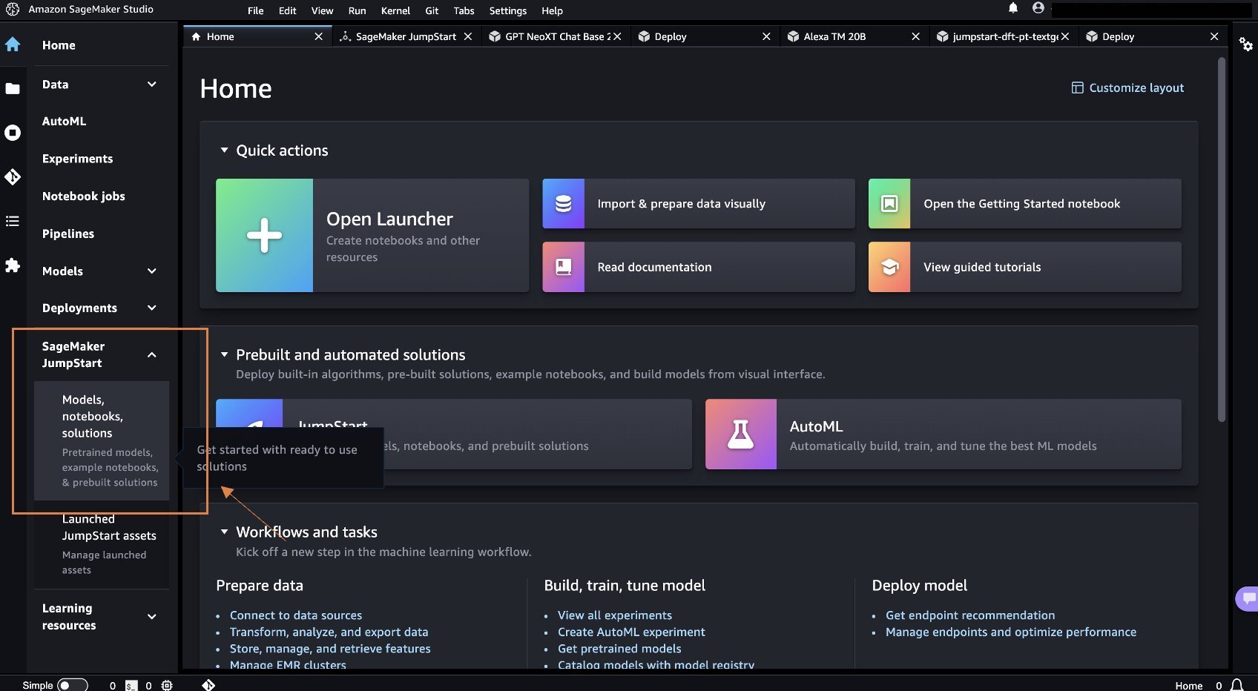Click the AutoML solutions card
1258x691 pixels.
pos(943,434)
